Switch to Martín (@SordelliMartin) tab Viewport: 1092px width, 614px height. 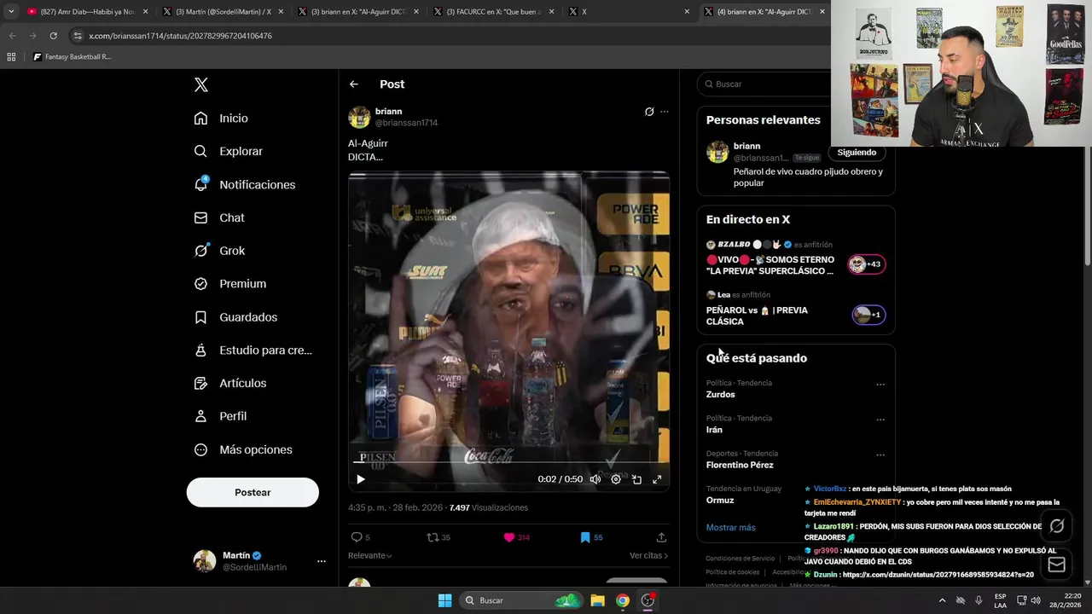point(222,12)
